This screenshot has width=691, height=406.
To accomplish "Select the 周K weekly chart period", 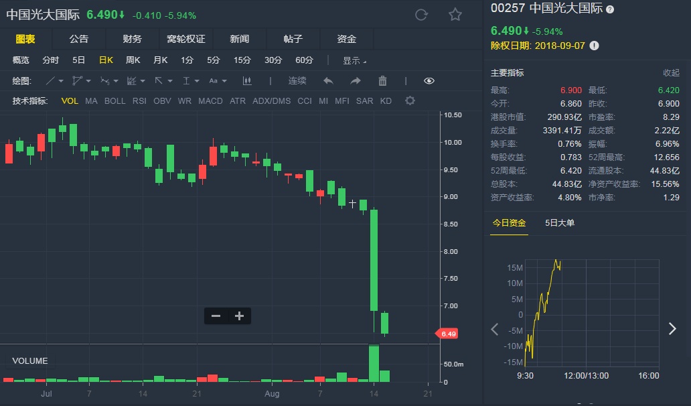I will tap(133, 60).
